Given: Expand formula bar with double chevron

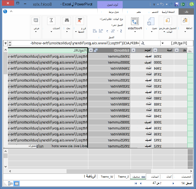Looking at the screenshot, I should [5, 43].
